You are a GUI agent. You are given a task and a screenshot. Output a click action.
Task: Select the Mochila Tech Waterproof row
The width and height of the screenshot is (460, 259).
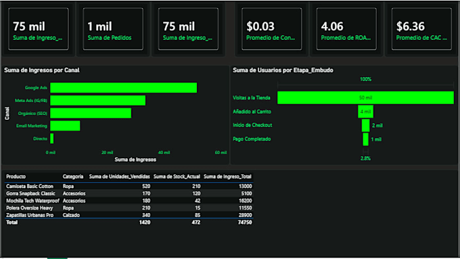click(129, 201)
